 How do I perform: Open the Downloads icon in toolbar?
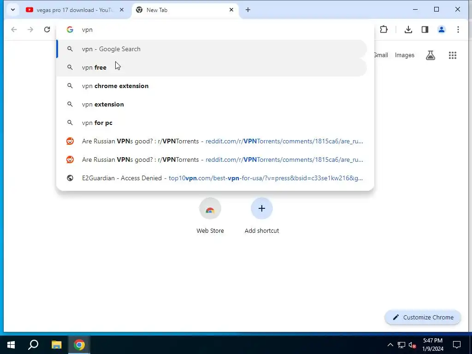(x=408, y=29)
